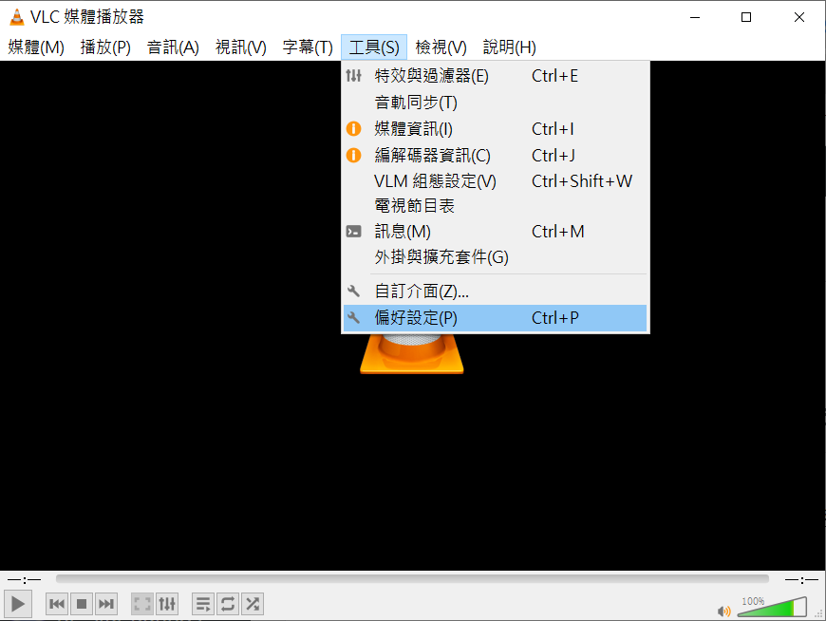Open extended settings via equalizer icon

click(x=167, y=604)
